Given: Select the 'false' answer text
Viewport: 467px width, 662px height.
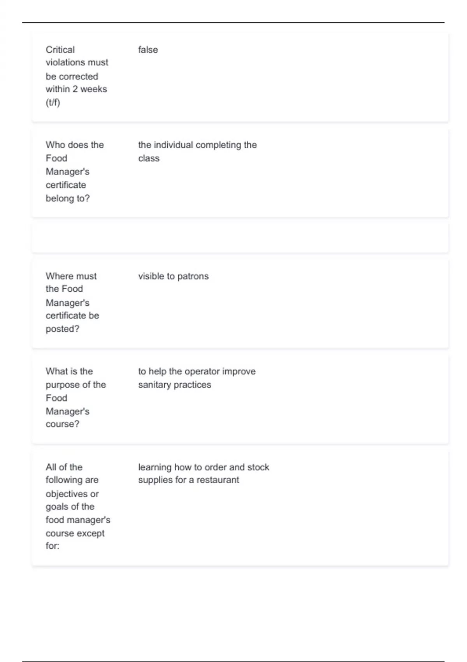Looking at the screenshot, I should (x=148, y=50).
